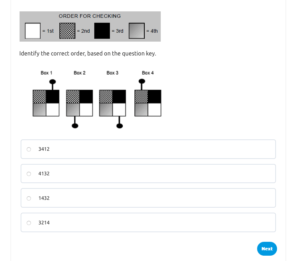Click the 1432 answer option row

coord(148,198)
